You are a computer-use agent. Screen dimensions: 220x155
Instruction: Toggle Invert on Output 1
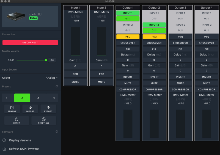[128, 77]
